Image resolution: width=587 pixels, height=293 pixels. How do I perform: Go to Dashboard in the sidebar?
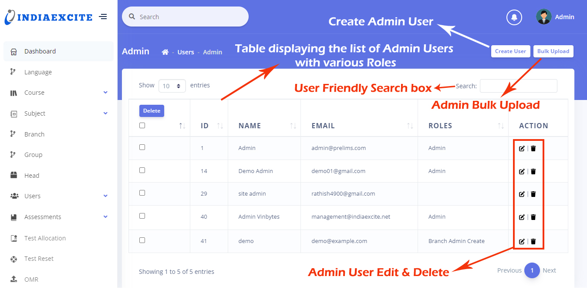(x=40, y=51)
